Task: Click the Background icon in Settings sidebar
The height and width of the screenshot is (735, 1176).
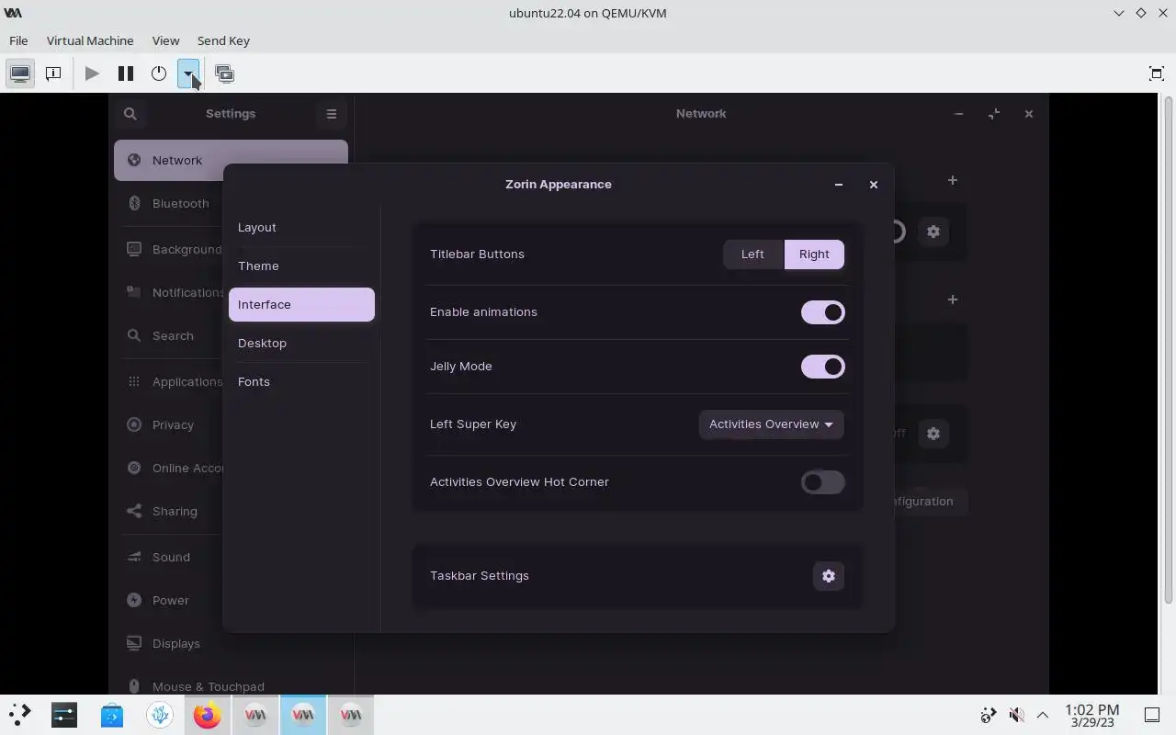Action: [134, 249]
